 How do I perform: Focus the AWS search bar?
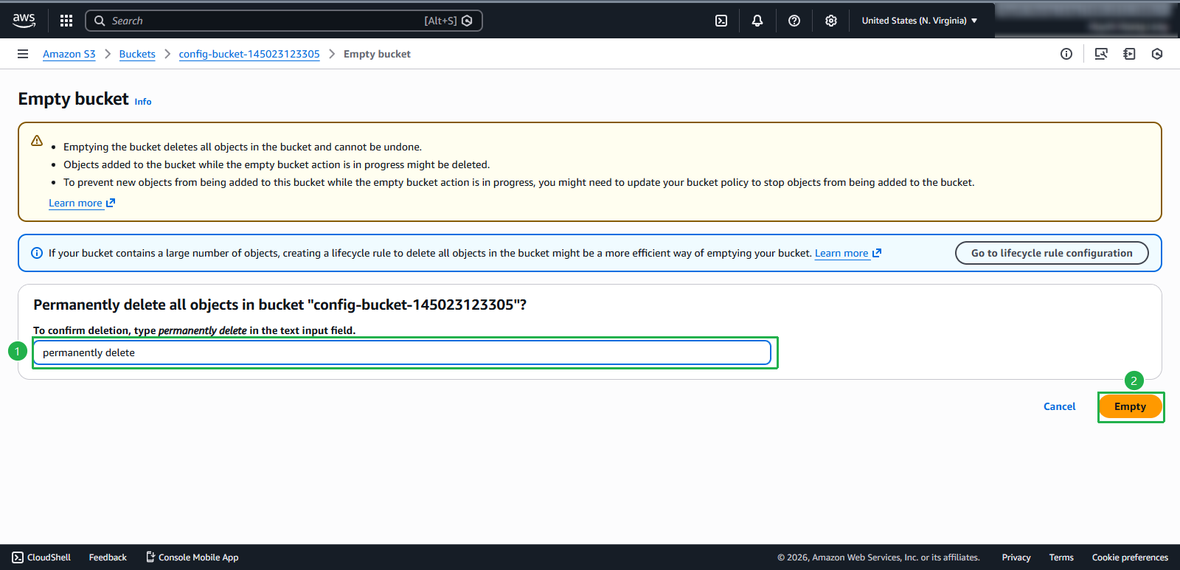[265, 21]
